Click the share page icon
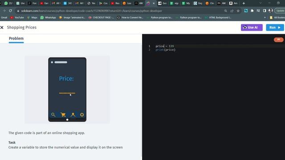Viewport: 285px width, 160px height. point(232,11)
